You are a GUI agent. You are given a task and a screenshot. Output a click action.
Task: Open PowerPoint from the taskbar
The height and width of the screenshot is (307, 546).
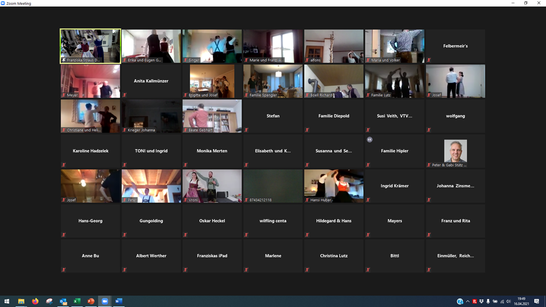(91, 301)
